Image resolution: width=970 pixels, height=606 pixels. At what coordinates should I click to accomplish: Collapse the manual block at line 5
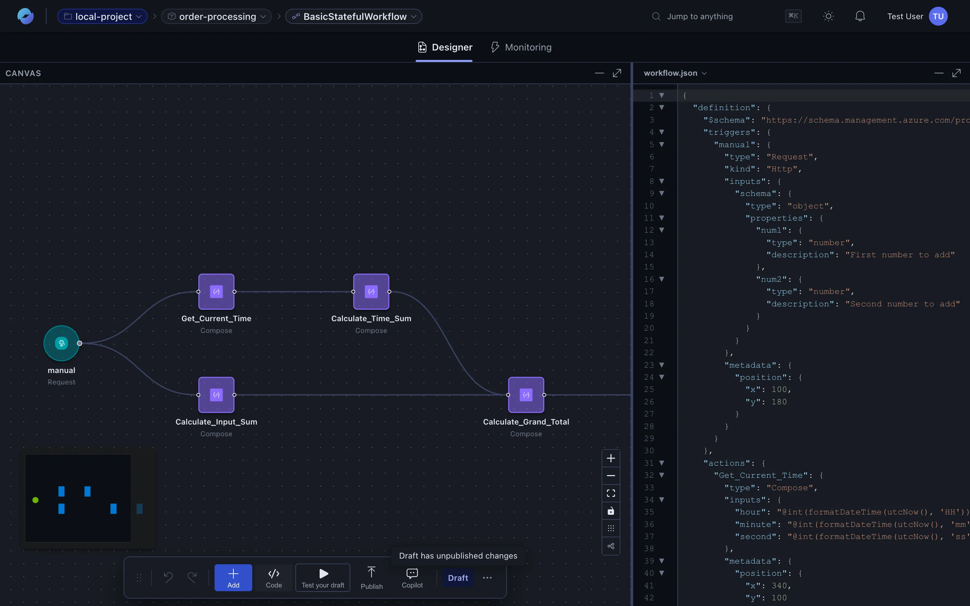click(662, 144)
